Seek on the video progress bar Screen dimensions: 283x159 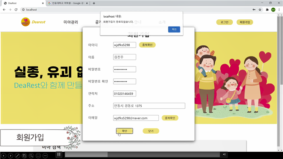(143, 154)
